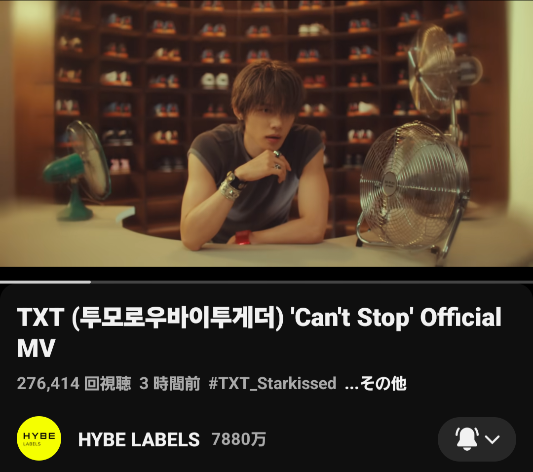
Task: Tap the 'MV' second line of the title
Action: point(36,348)
